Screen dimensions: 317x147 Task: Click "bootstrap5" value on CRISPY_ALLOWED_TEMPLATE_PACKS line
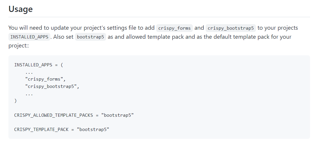click(117, 115)
